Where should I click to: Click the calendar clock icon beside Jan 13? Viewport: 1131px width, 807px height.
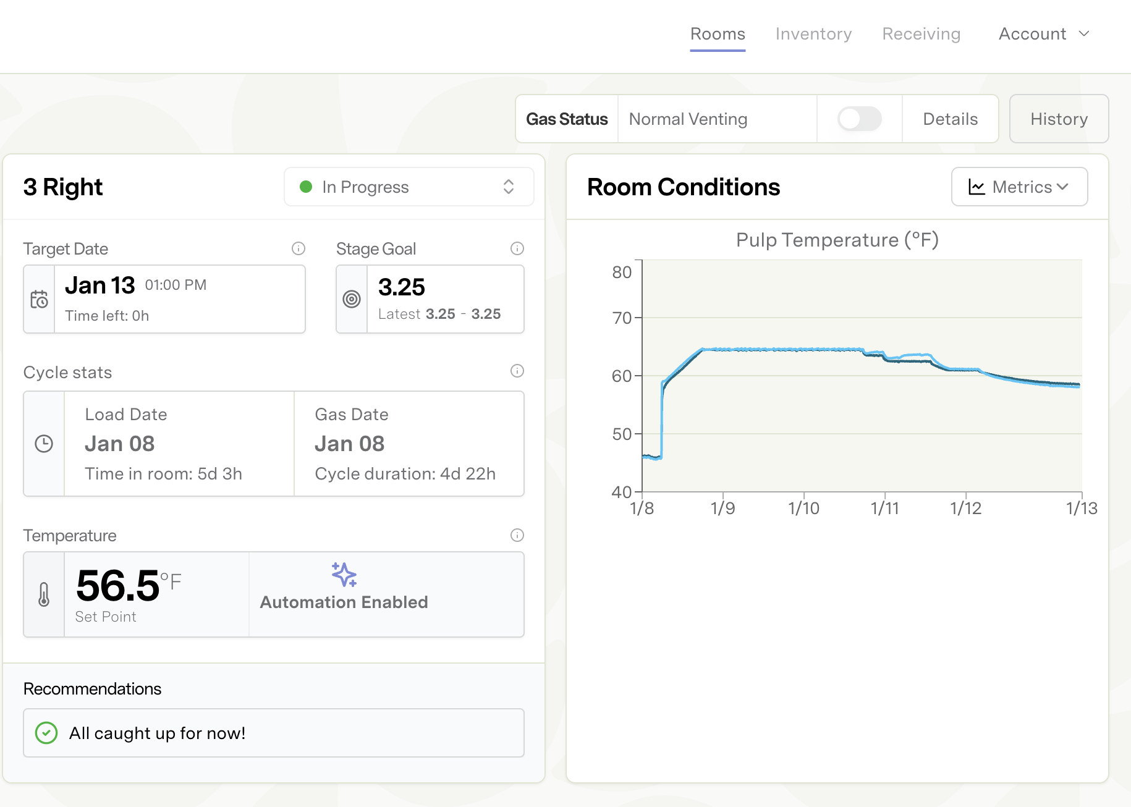tap(40, 300)
